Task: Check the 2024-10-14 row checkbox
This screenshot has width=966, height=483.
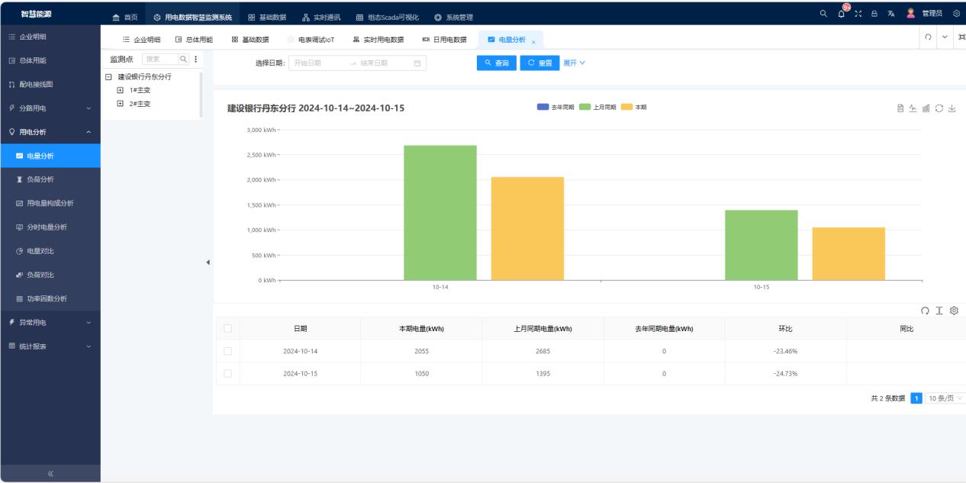Action: click(x=227, y=351)
